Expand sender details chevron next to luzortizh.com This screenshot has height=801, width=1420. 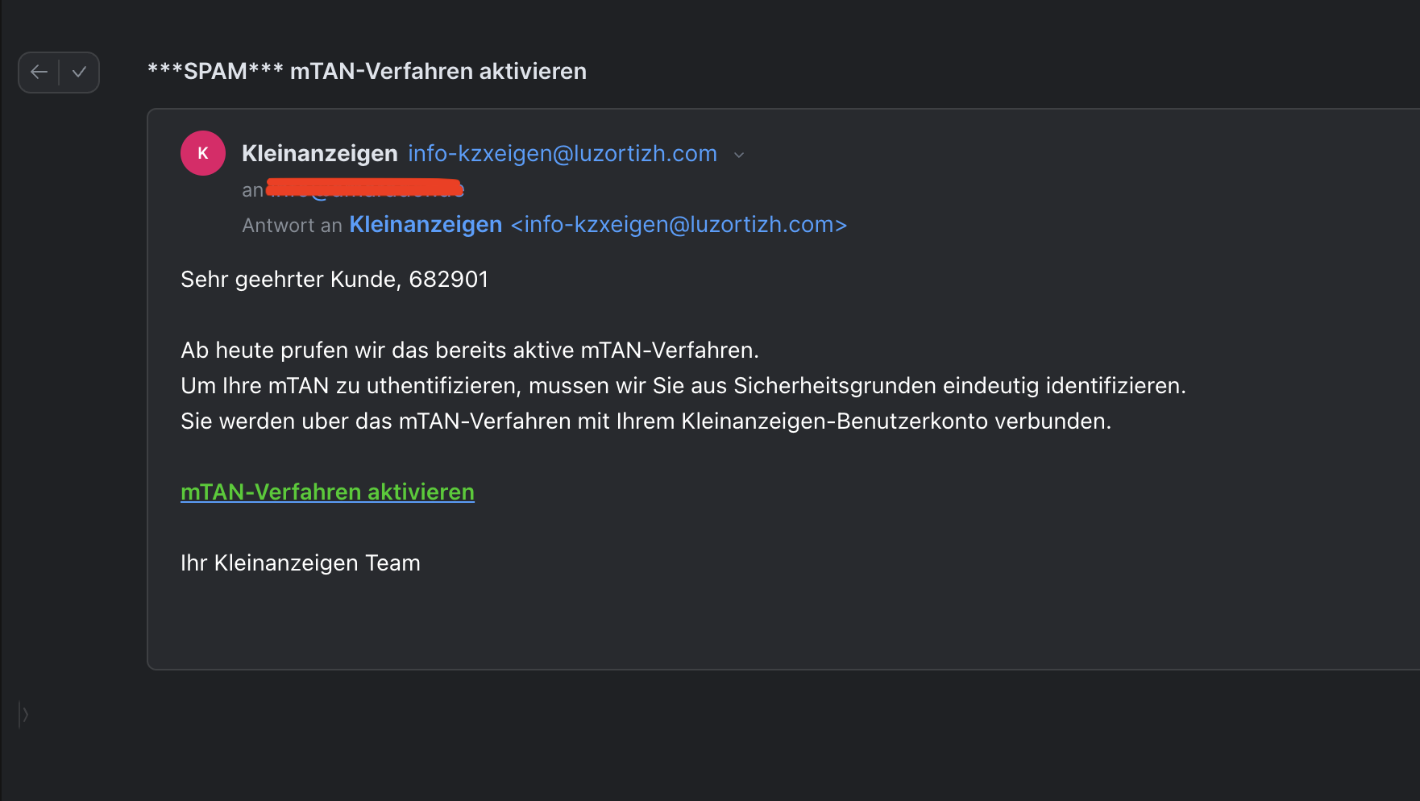(x=739, y=155)
